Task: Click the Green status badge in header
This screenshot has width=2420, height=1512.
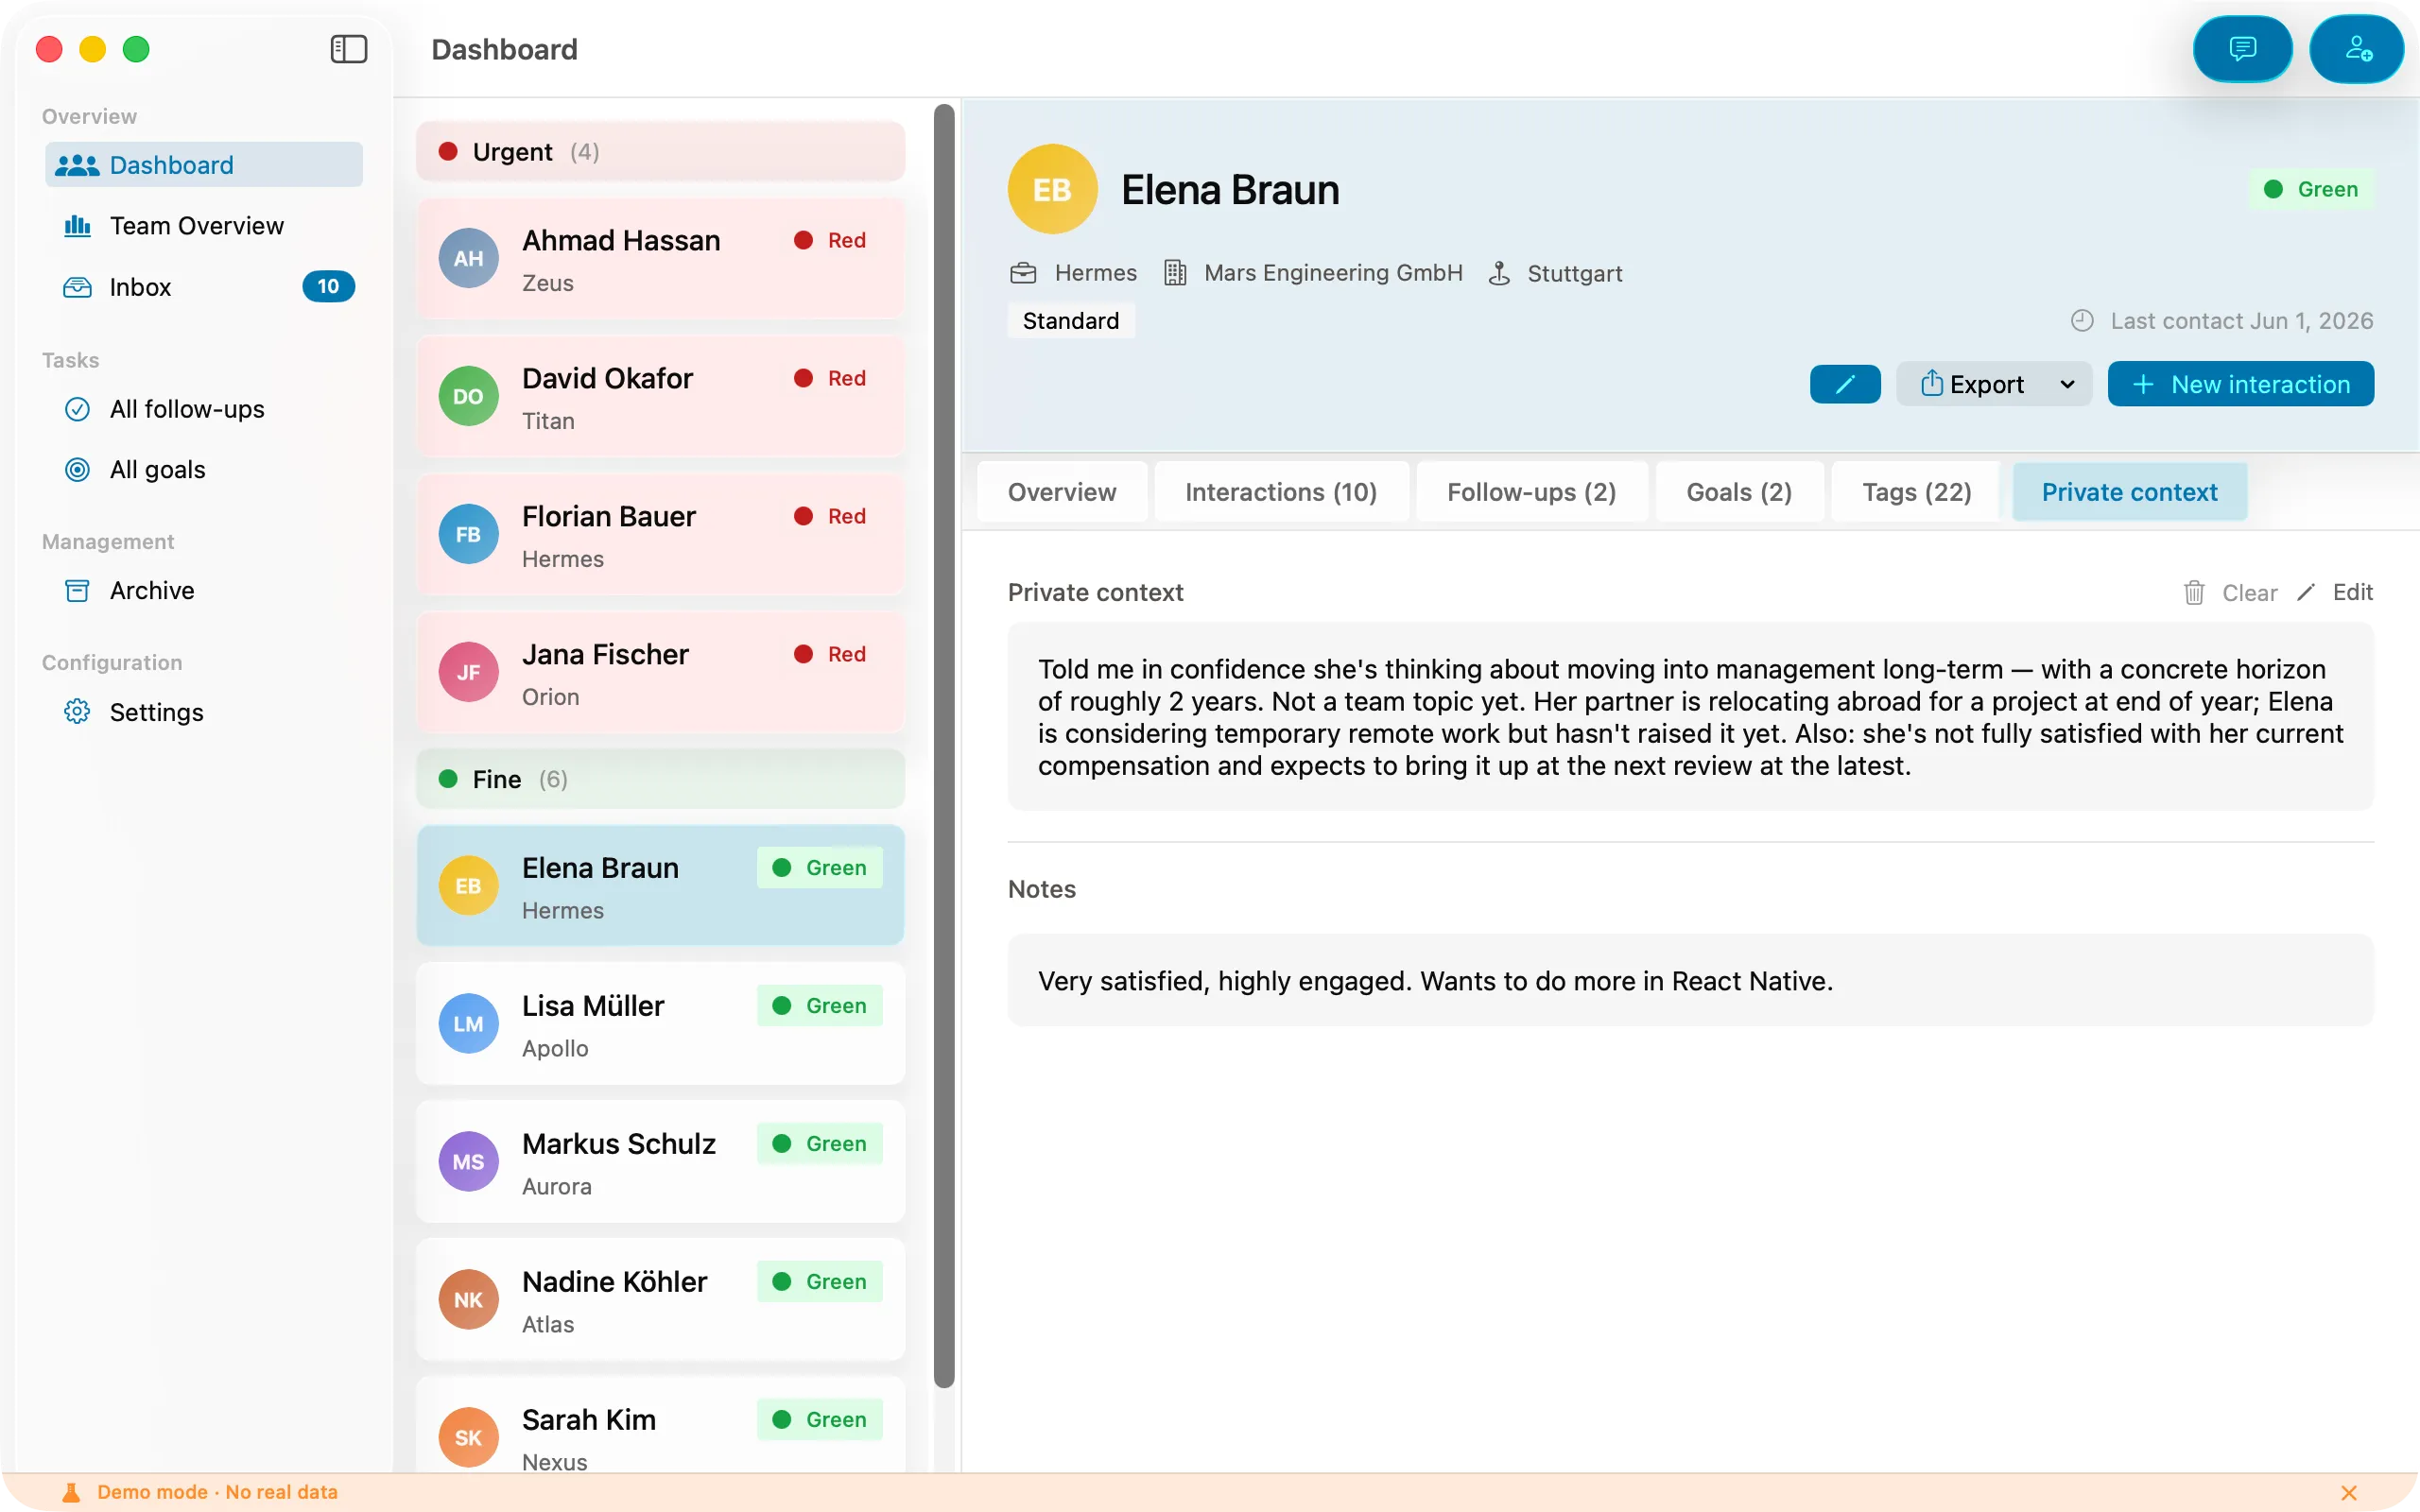Action: pyautogui.click(x=2311, y=189)
